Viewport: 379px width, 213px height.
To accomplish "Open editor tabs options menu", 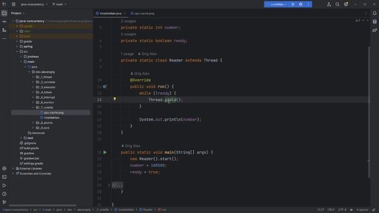I will tap(366, 14).
